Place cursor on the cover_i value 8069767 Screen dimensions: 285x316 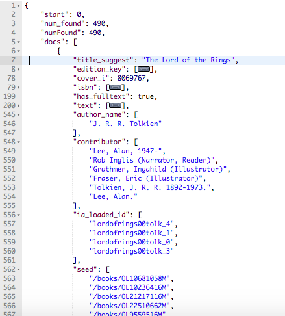tap(132, 78)
